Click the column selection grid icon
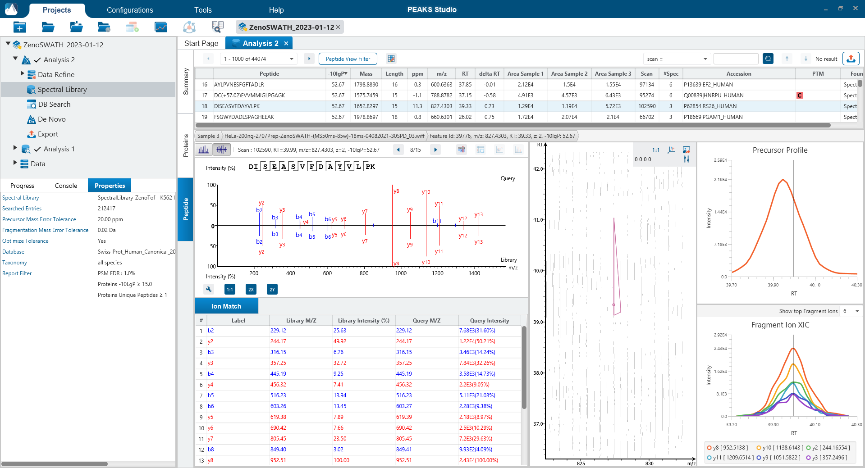The image size is (865, 468). [391, 59]
